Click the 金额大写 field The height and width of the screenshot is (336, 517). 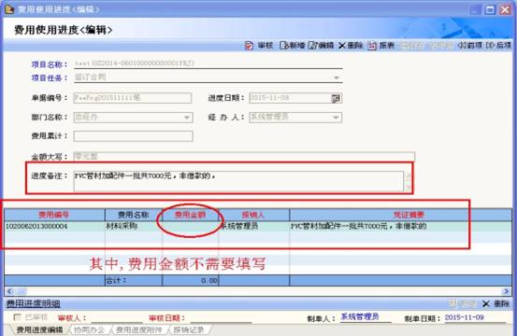click(x=244, y=156)
